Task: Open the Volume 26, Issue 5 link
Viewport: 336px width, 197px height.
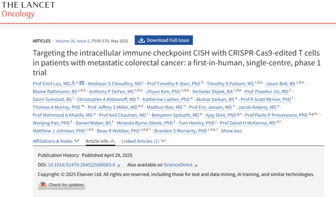Action: (x=72, y=41)
